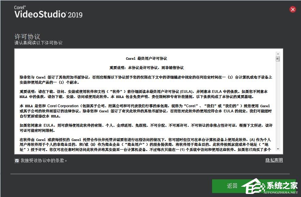Screen dimensions: 301x197
Task: Click the license scrollbar down arrow
Action: [x=277, y=149]
